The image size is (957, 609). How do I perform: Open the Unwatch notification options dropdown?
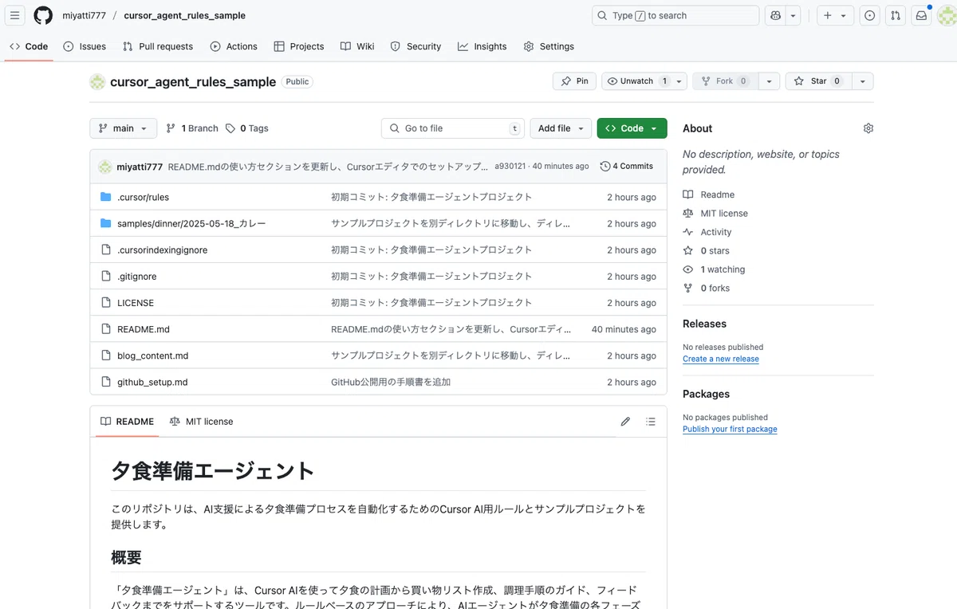click(x=679, y=81)
